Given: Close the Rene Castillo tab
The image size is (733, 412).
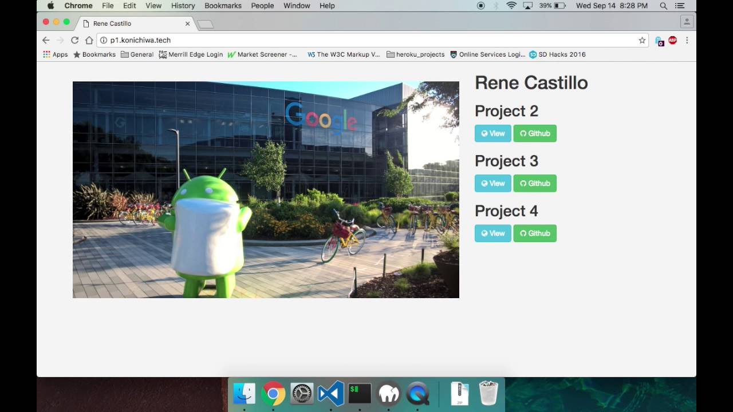Looking at the screenshot, I should pyautogui.click(x=187, y=23).
